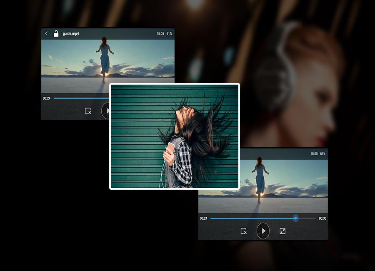Click the 15:05 clock in the upper-left player
Image resolution: width=375 pixels, height=271 pixels.
[x=160, y=33]
